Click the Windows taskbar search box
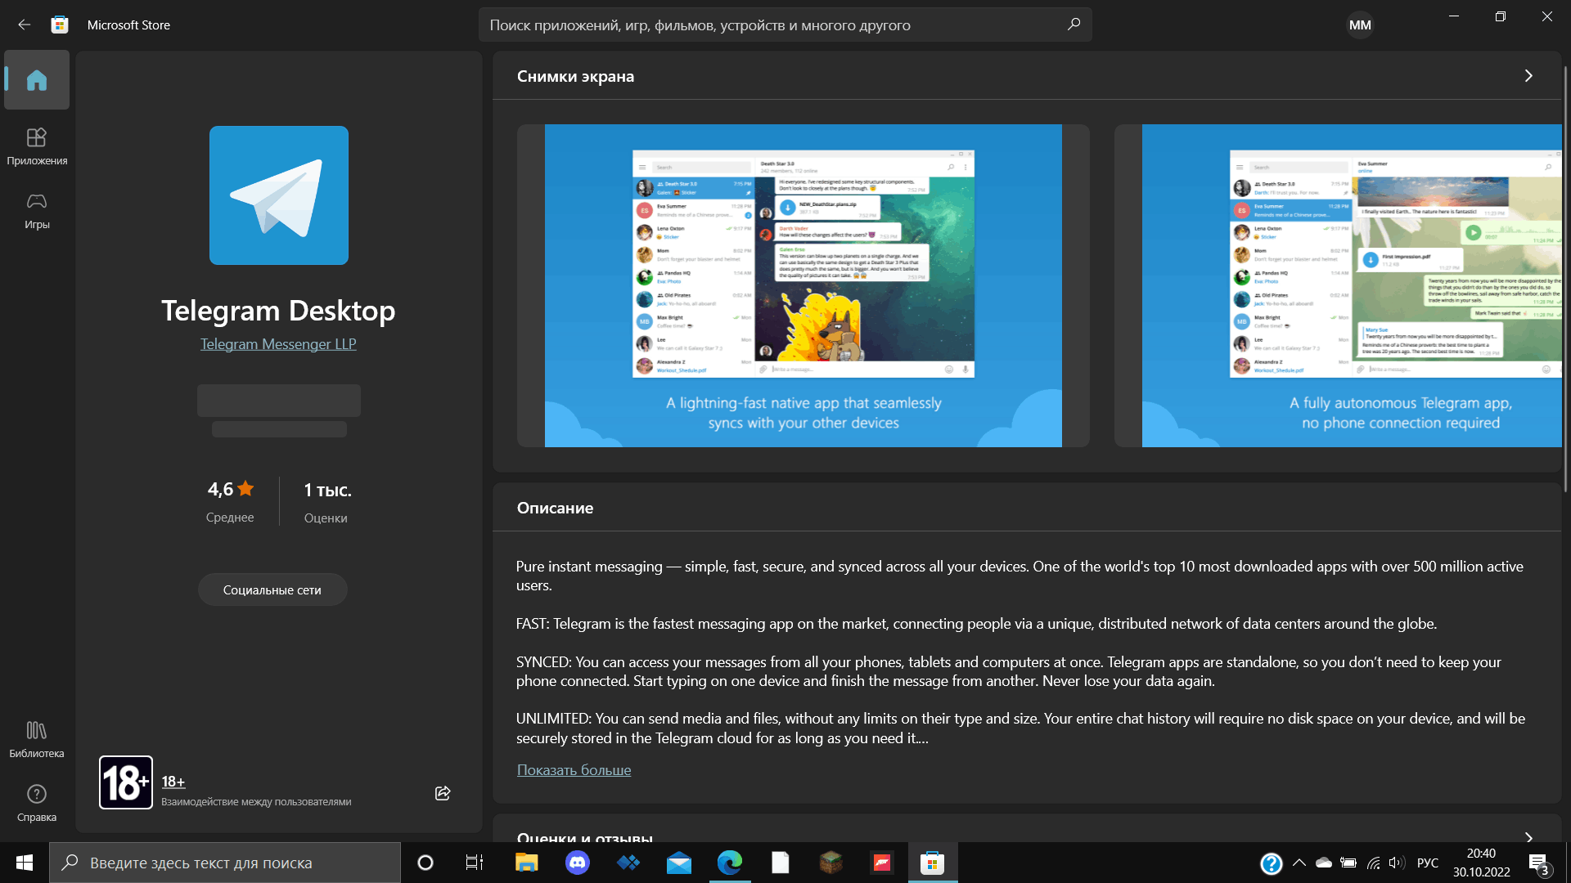Screen dimensions: 1571x883 coord(225,863)
